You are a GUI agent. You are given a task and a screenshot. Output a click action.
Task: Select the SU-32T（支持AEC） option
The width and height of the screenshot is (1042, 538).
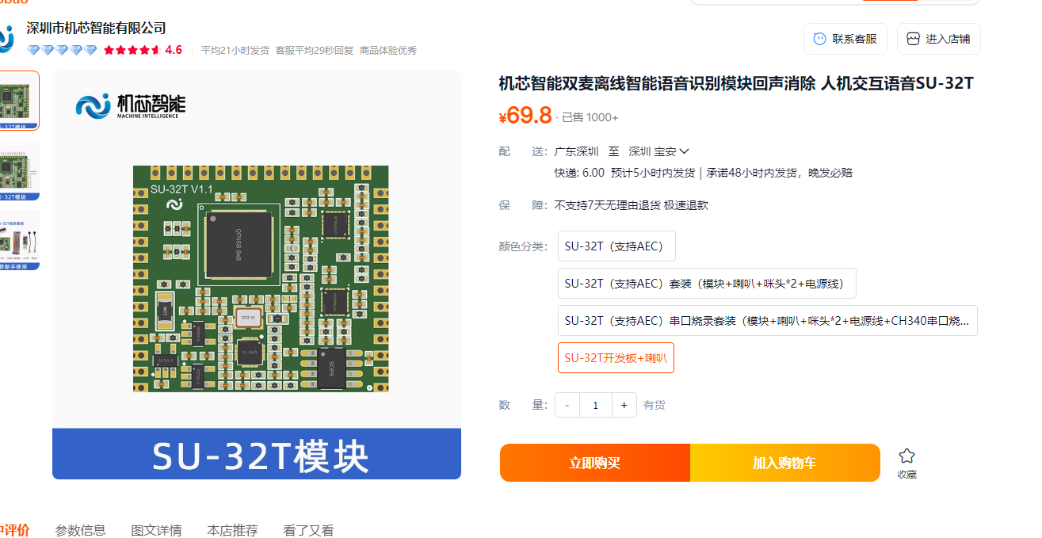[x=616, y=246]
